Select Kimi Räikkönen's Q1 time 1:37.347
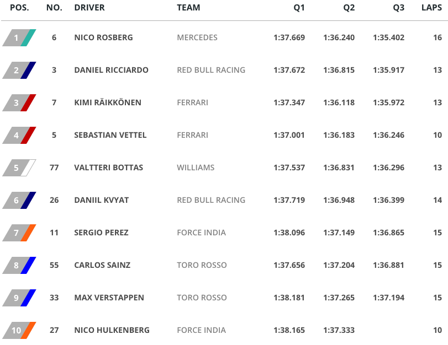448x345 pixels. [x=289, y=103]
